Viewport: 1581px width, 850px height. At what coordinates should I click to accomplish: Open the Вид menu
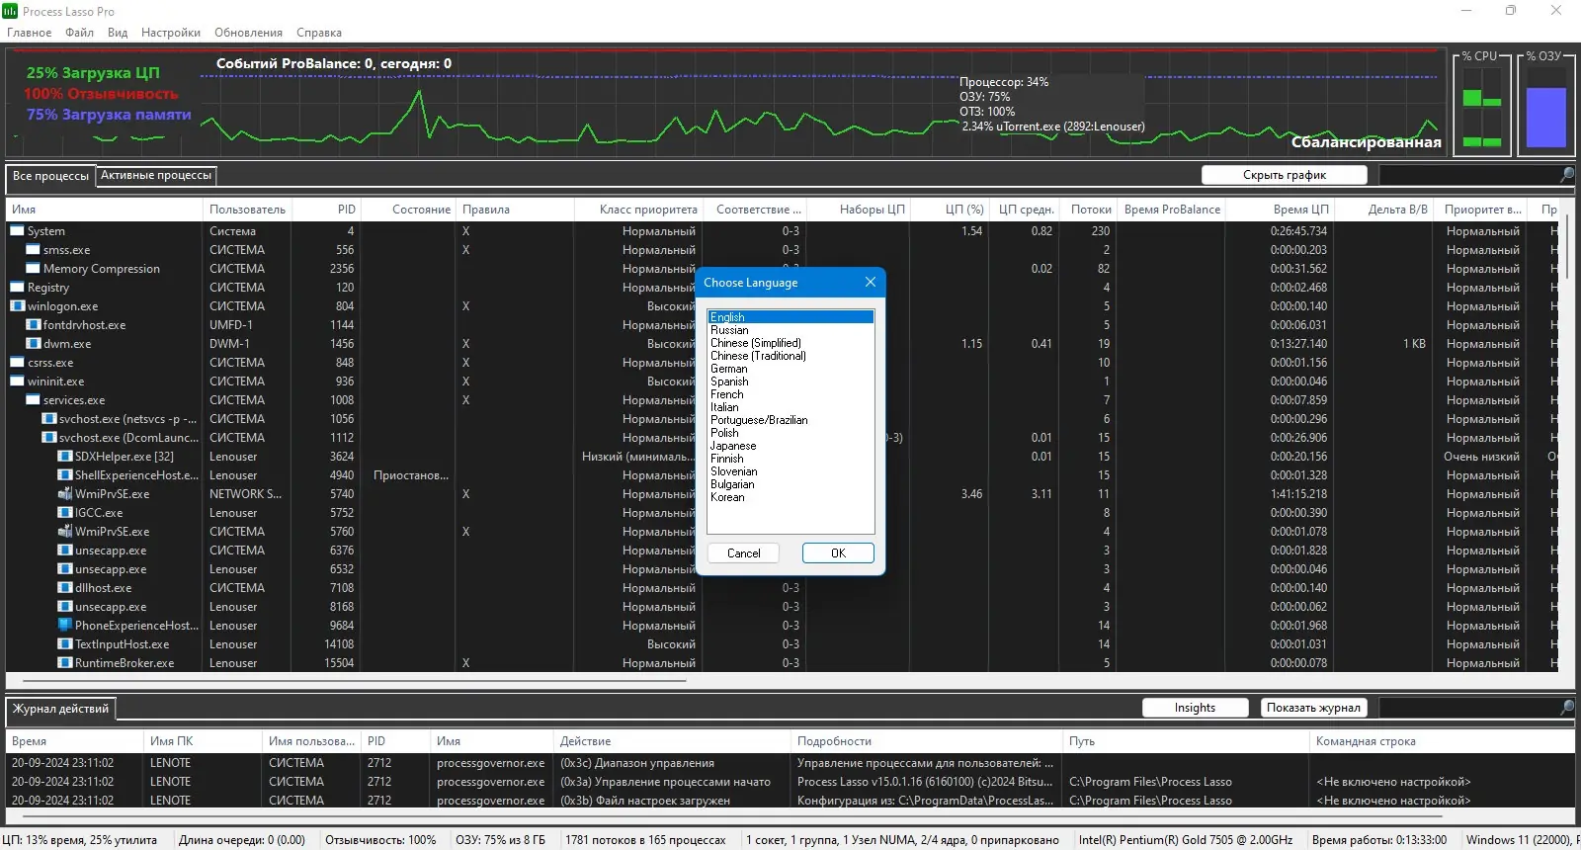click(118, 33)
